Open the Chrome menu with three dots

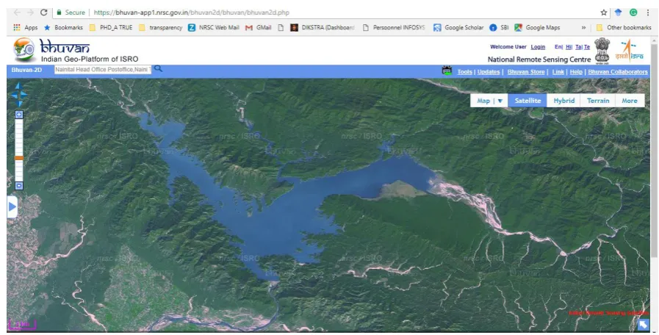(x=648, y=12)
